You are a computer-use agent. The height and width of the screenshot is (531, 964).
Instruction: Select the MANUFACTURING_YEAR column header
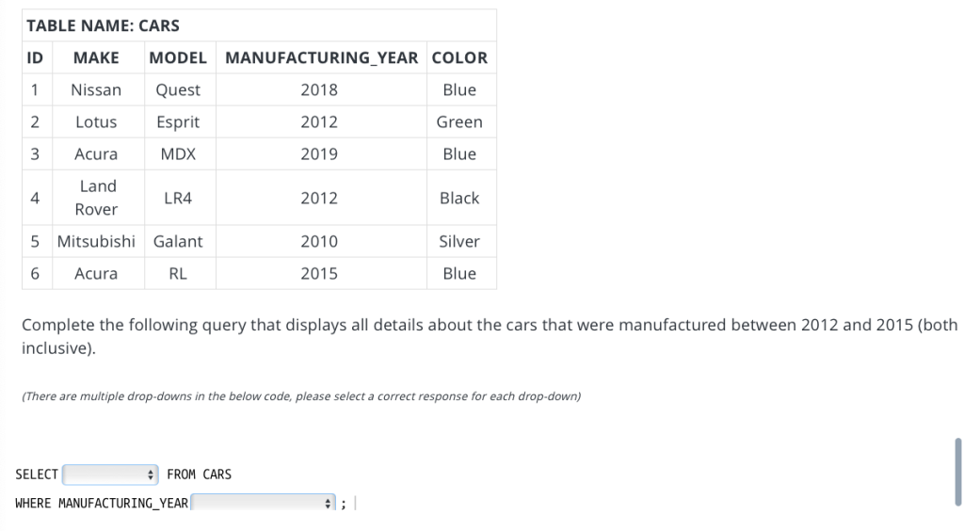[321, 57]
